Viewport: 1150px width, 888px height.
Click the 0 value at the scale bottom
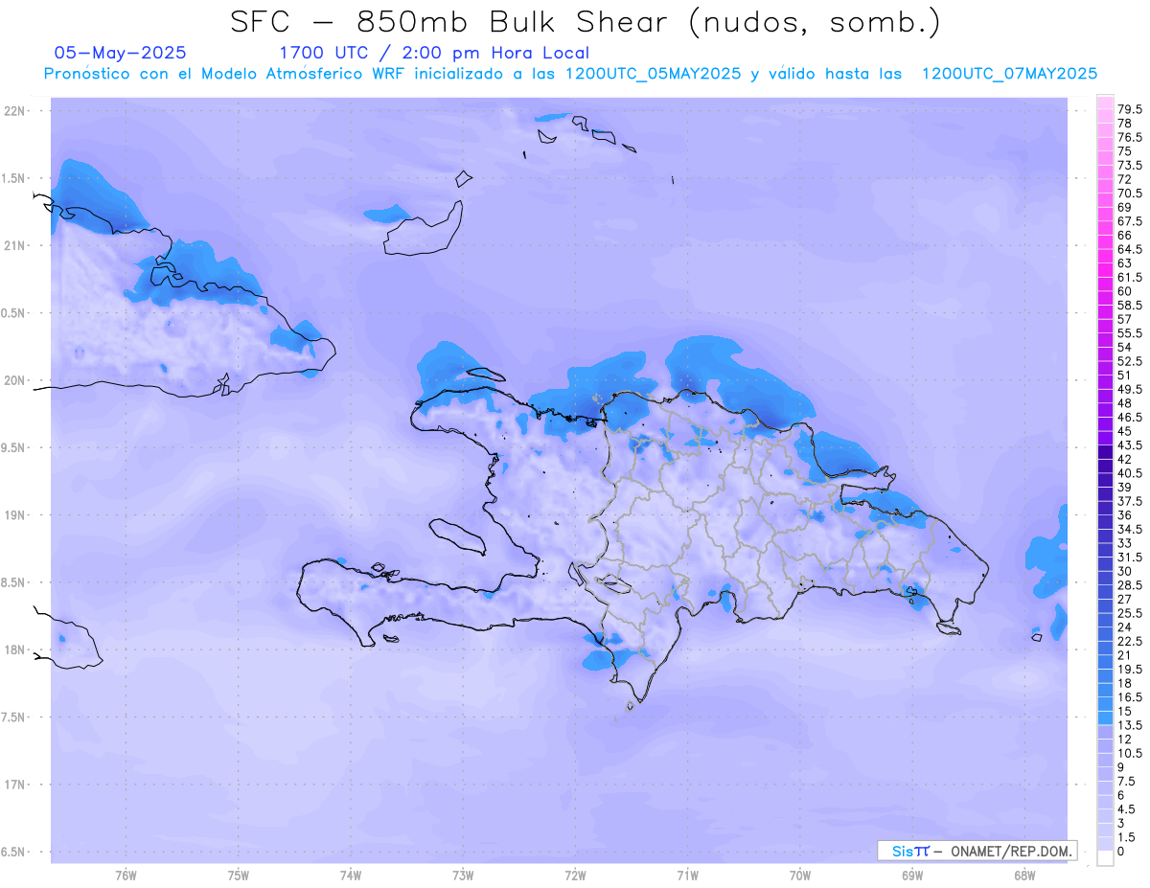click(1121, 852)
